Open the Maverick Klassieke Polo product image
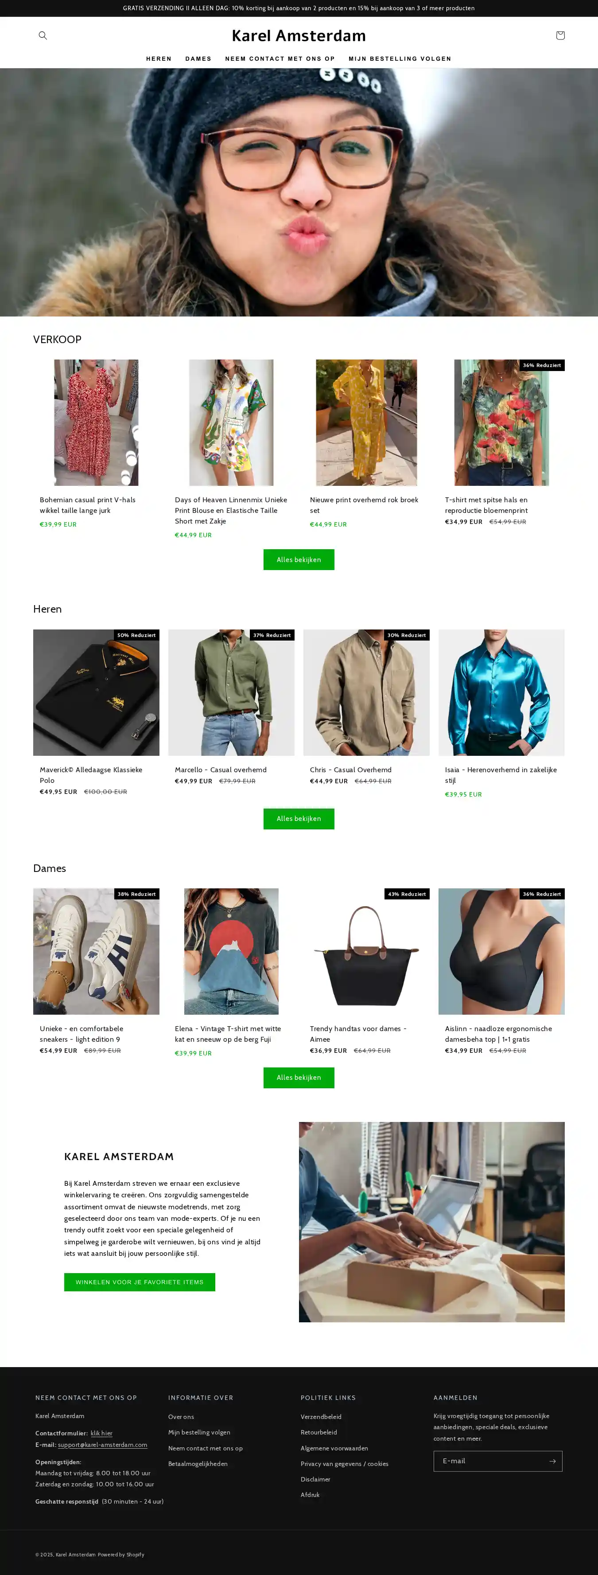Viewport: 598px width, 1575px height. [96, 693]
